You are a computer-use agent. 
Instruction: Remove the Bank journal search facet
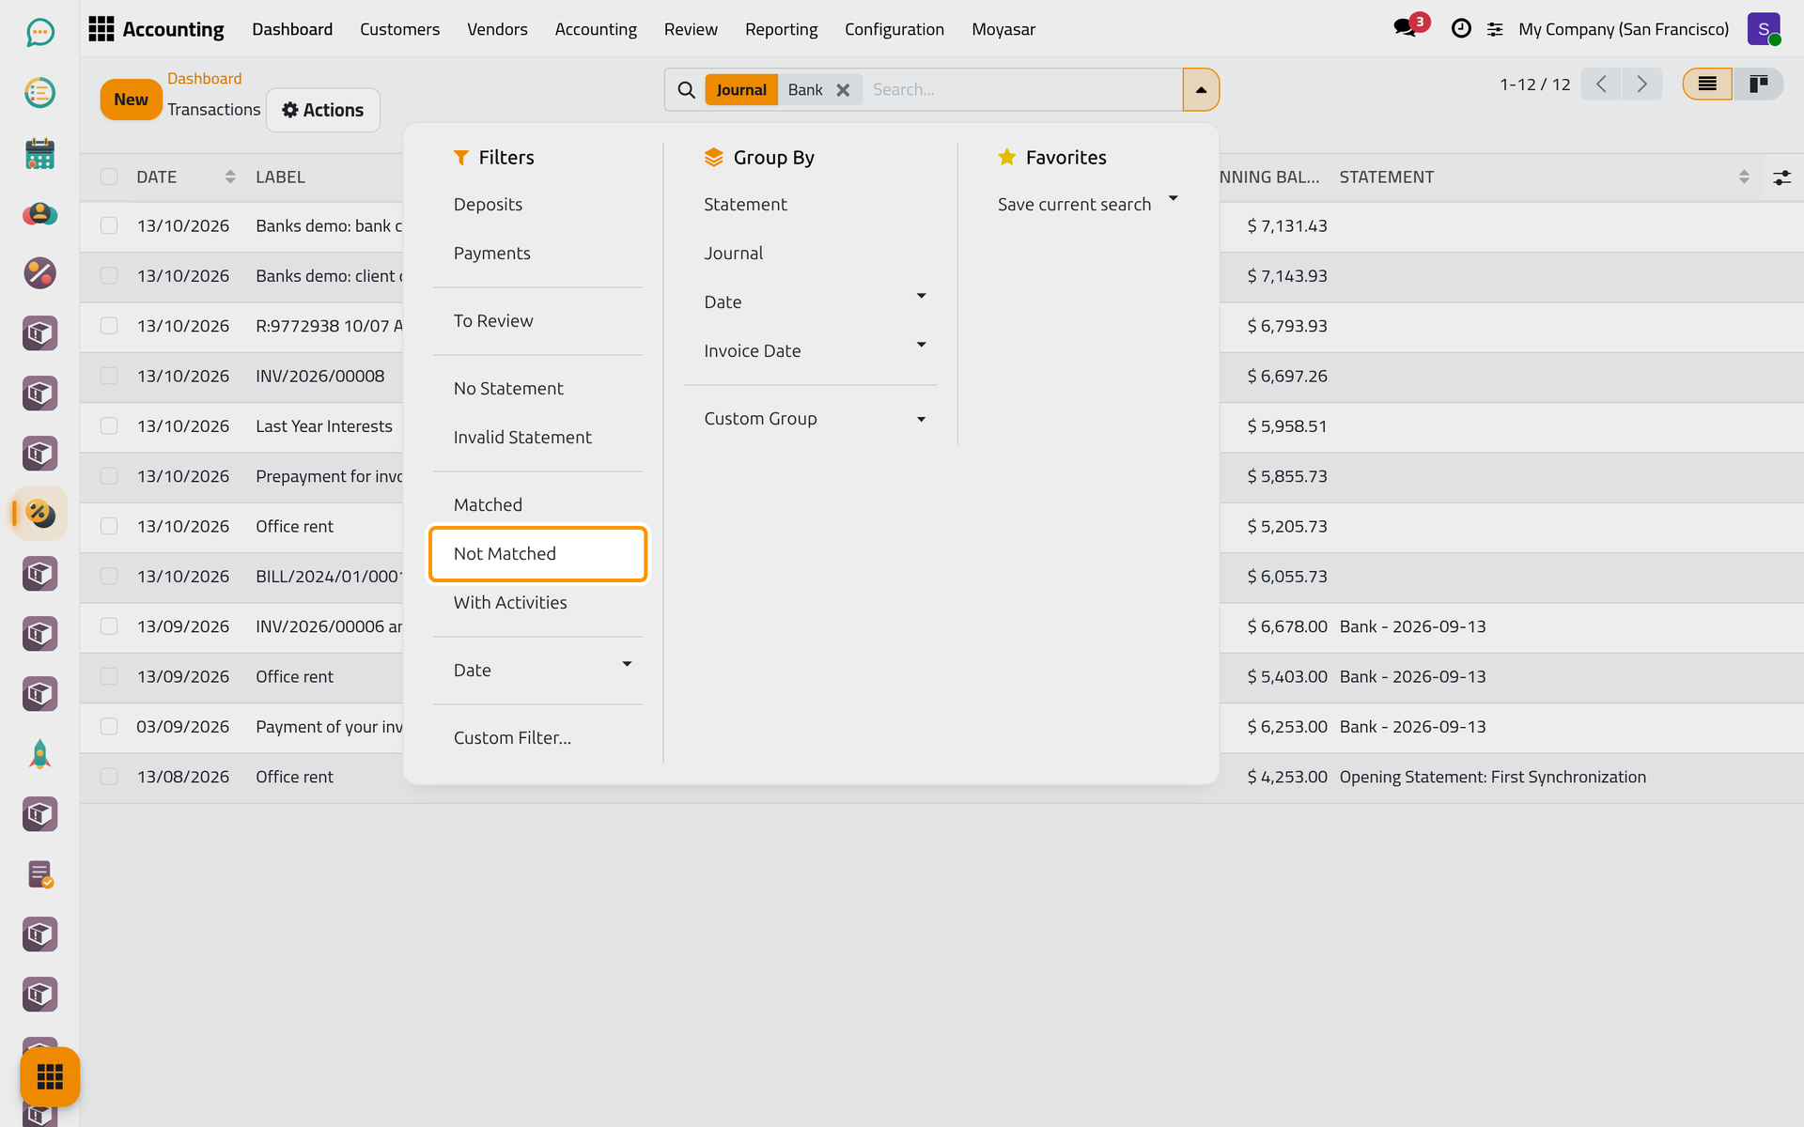coord(843,90)
